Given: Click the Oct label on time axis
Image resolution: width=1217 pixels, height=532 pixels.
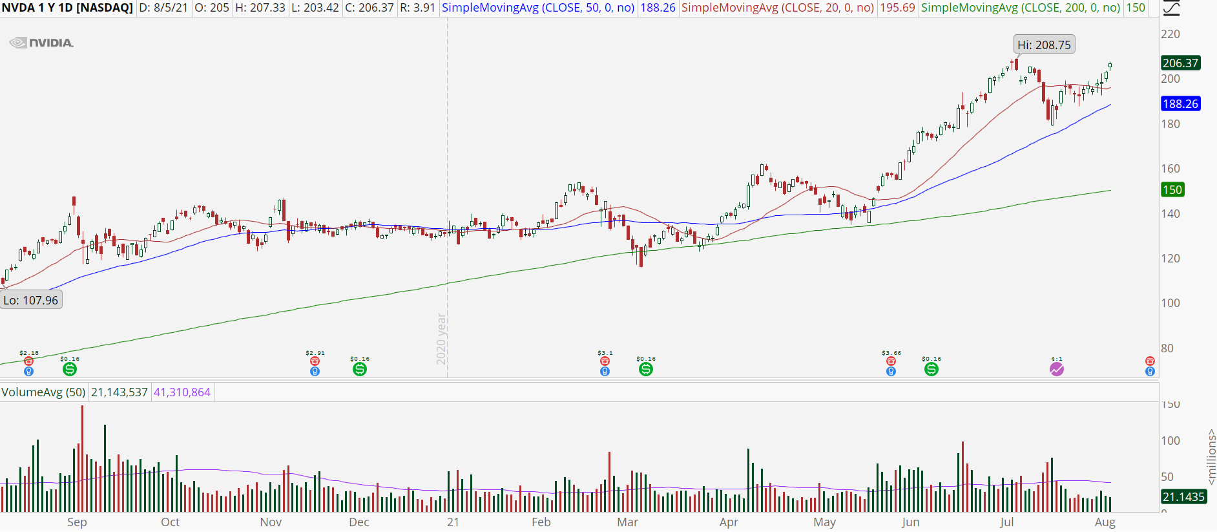Looking at the screenshot, I should [x=170, y=522].
